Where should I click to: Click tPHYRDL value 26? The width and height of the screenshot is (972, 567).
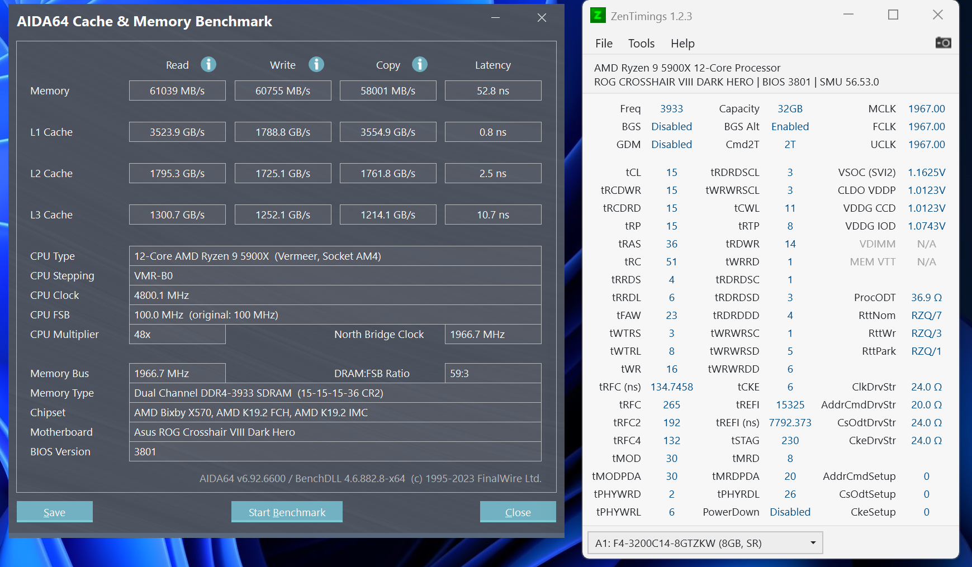[790, 494]
